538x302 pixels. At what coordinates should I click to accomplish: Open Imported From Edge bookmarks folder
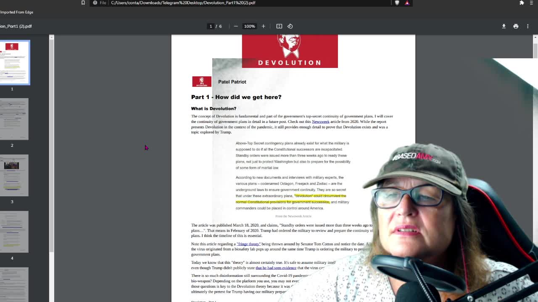[x=17, y=12]
